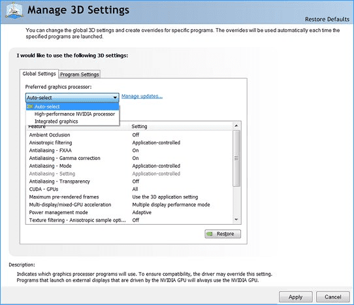354x305 pixels.
Task: Select the Power management mode row
Action: 129,212
